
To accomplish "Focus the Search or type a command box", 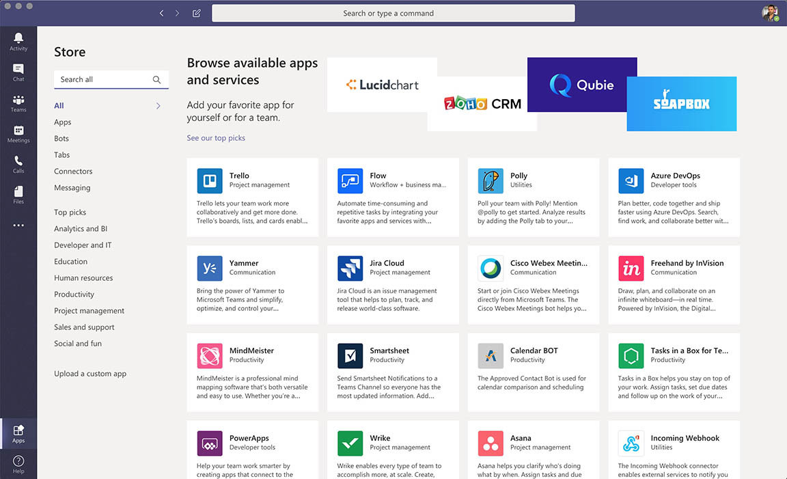I will (393, 13).
